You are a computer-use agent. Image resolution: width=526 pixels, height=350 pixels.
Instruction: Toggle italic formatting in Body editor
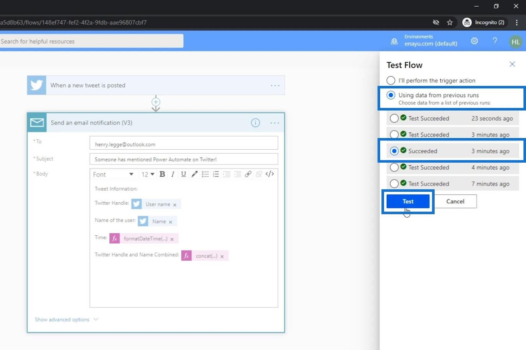[173, 174]
